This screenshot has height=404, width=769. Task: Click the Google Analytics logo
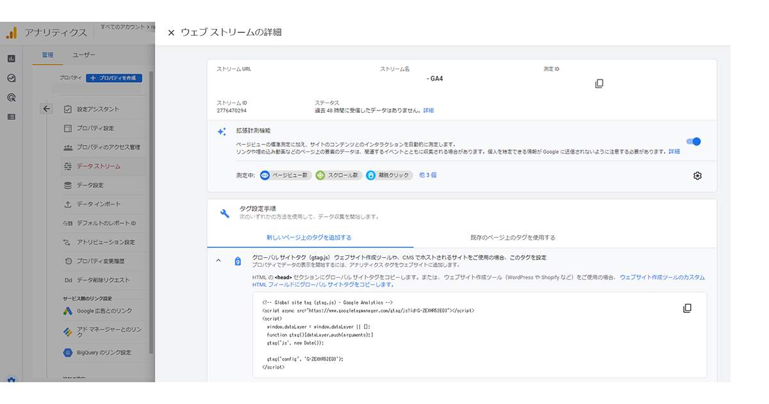click(x=12, y=32)
